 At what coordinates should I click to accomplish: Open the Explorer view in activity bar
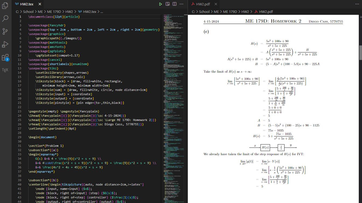(5, 6)
